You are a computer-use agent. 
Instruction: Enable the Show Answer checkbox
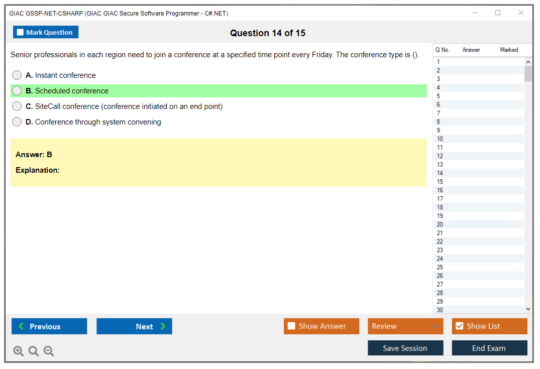point(291,326)
